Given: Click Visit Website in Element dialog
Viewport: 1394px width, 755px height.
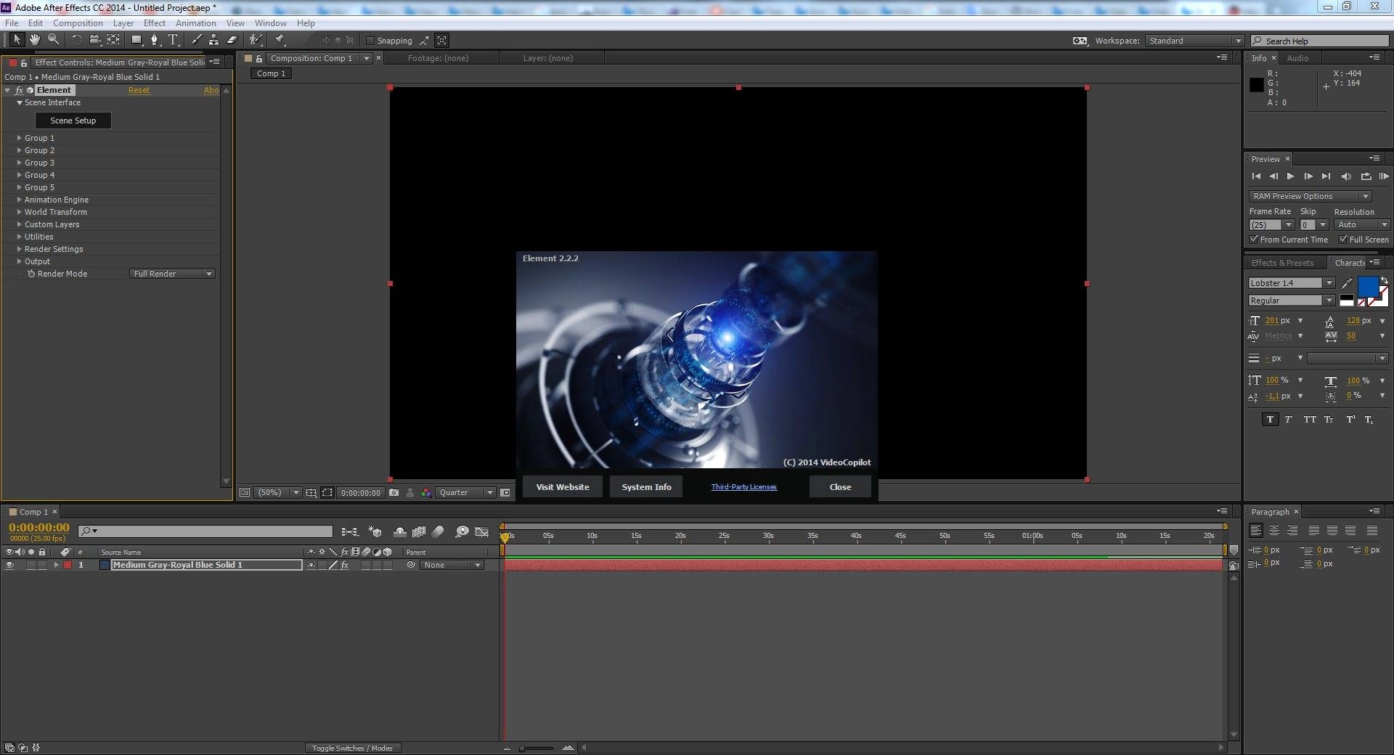Looking at the screenshot, I should [x=563, y=487].
